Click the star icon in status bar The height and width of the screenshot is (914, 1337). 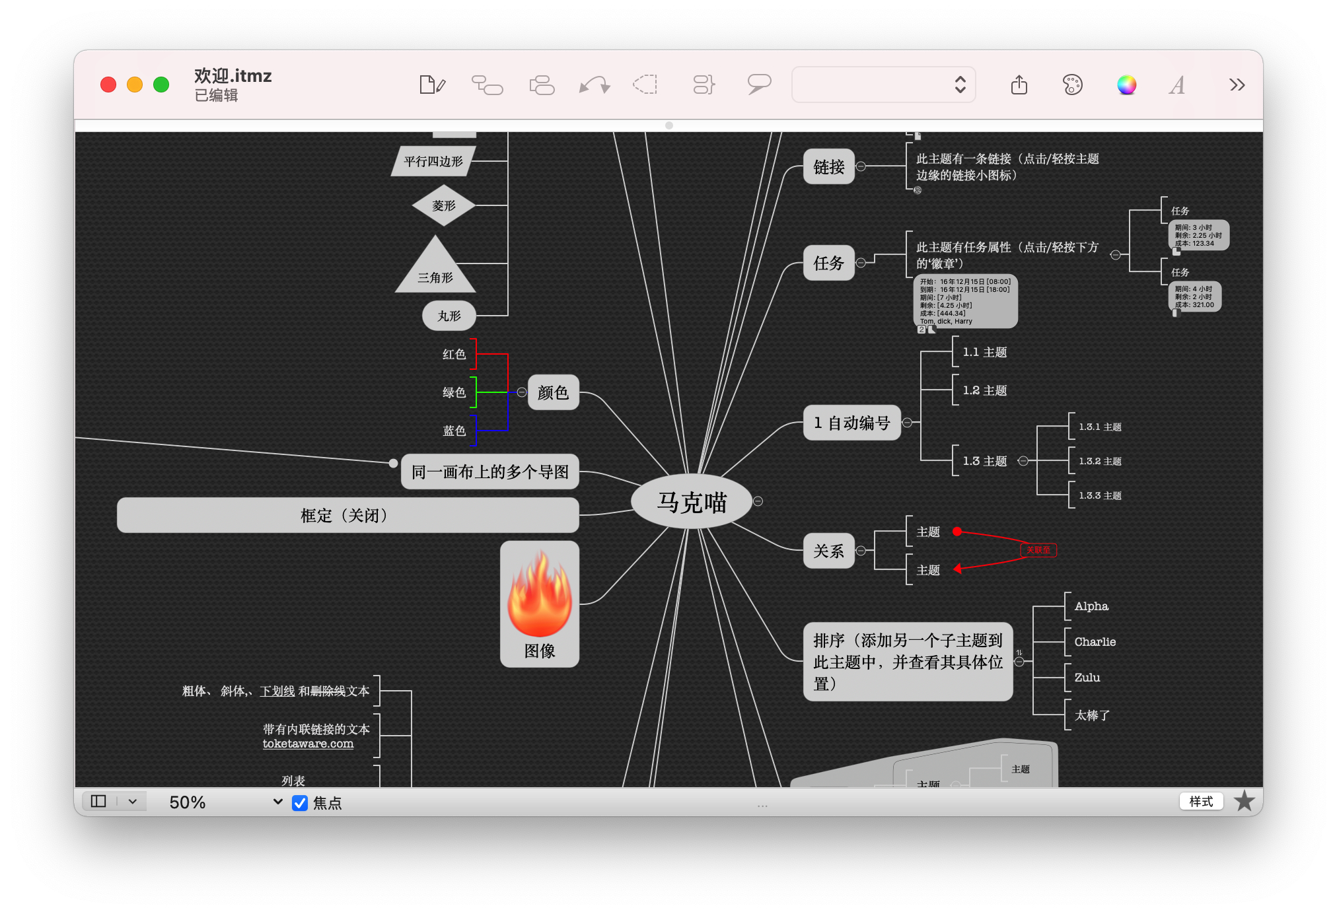pyautogui.click(x=1244, y=801)
